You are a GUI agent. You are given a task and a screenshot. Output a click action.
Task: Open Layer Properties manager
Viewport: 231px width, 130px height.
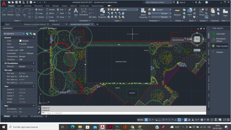[x=102, y=13]
